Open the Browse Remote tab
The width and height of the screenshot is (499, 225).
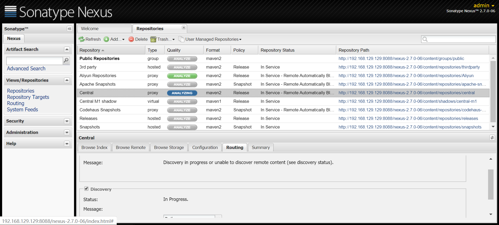tap(131, 147)
